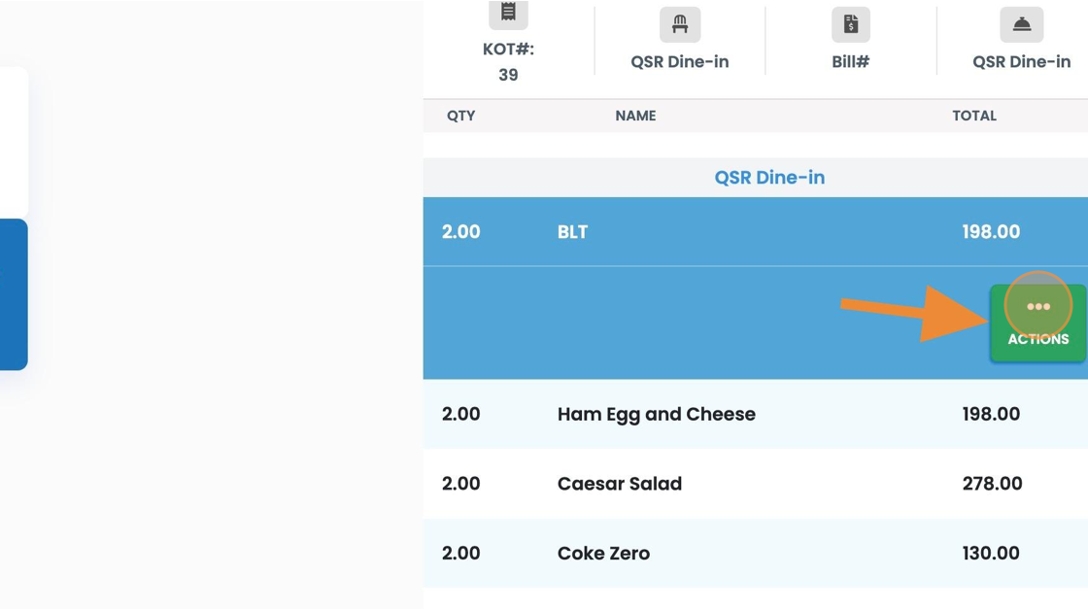1088x610 pixels.
Task: Click the TOTAL column header
Action: (x=974, y=116)
